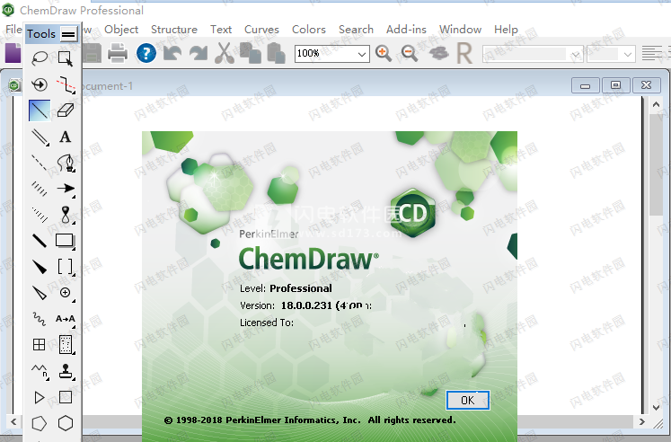The image size is (671, 442).
Task: Select the TLC Plate tool
Action: tap(65, 345)
